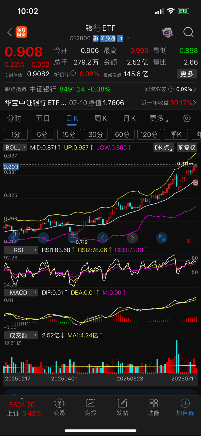Open the robot assistant icon
Image resolution: width=201 pixels, height=436 pixels.
point(168,32)
